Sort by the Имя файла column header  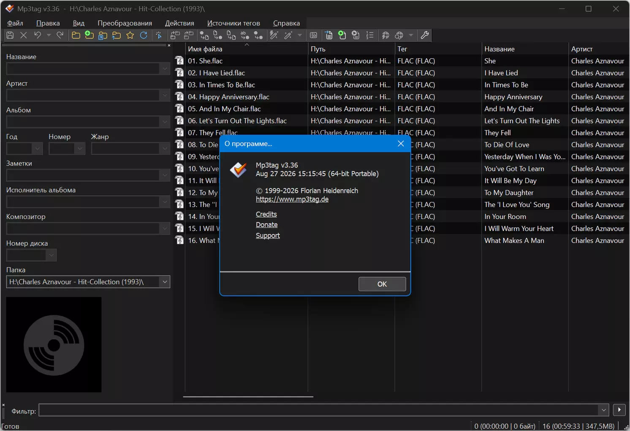pyautogui.click(x=247, y=49)
